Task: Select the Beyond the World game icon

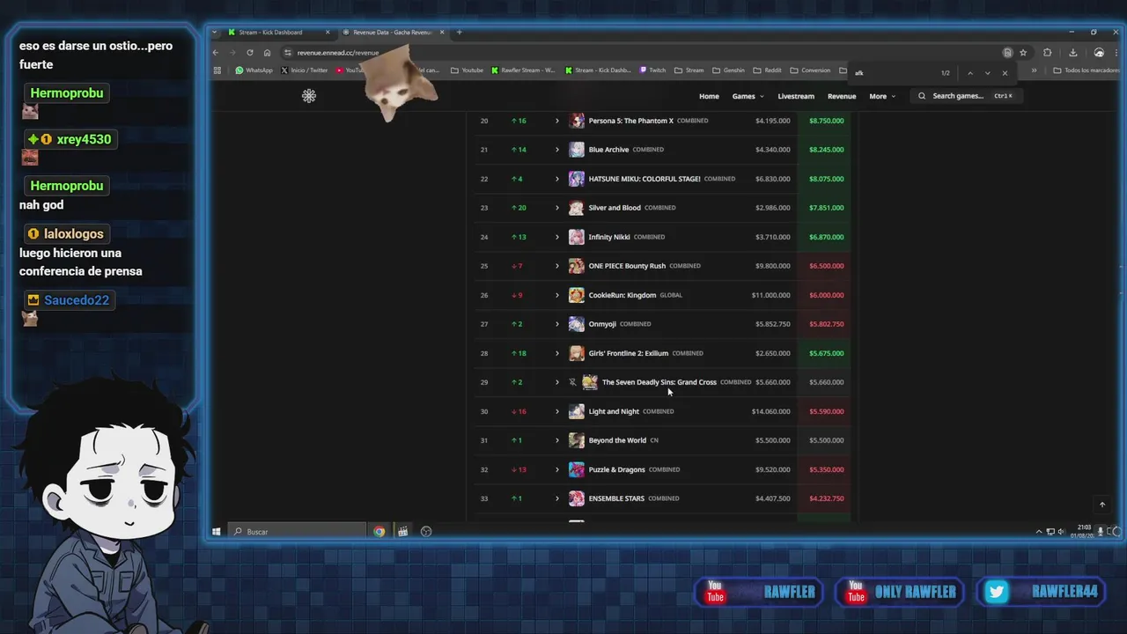Action: tap(576, 440)
